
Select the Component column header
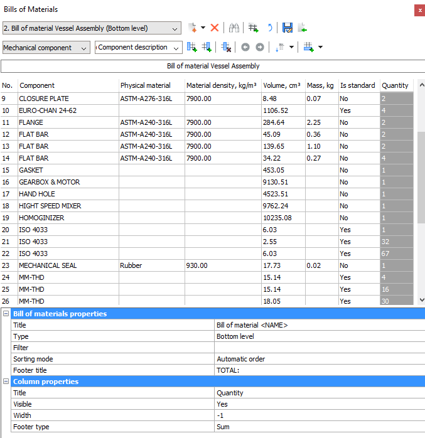coord(68,85)
